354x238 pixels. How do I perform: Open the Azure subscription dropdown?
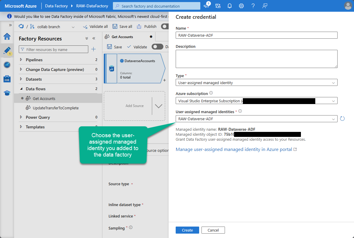257,101
